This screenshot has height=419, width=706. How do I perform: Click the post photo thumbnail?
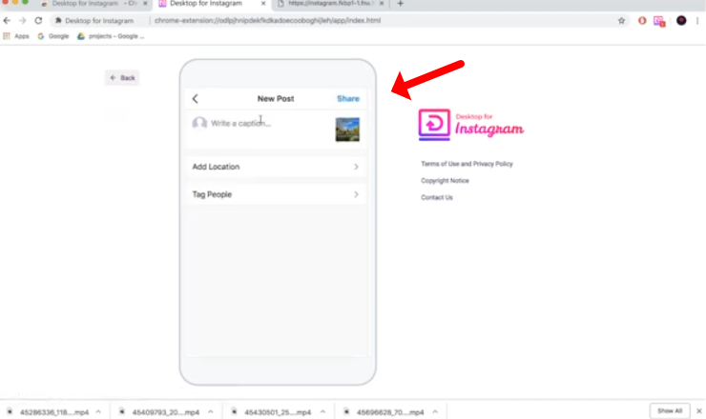pos(347,130)
